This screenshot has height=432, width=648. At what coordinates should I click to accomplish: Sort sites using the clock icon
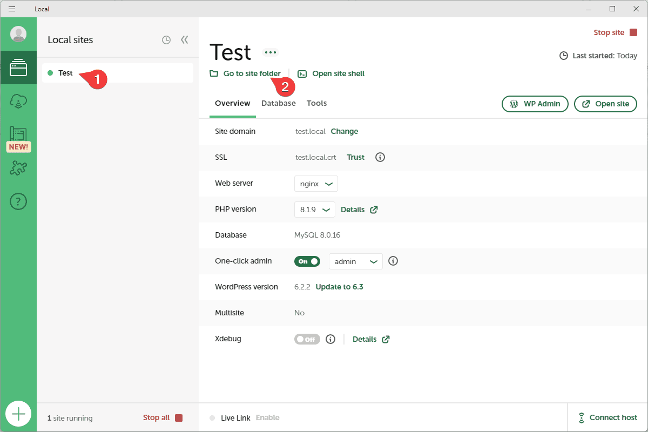point(166,40)
